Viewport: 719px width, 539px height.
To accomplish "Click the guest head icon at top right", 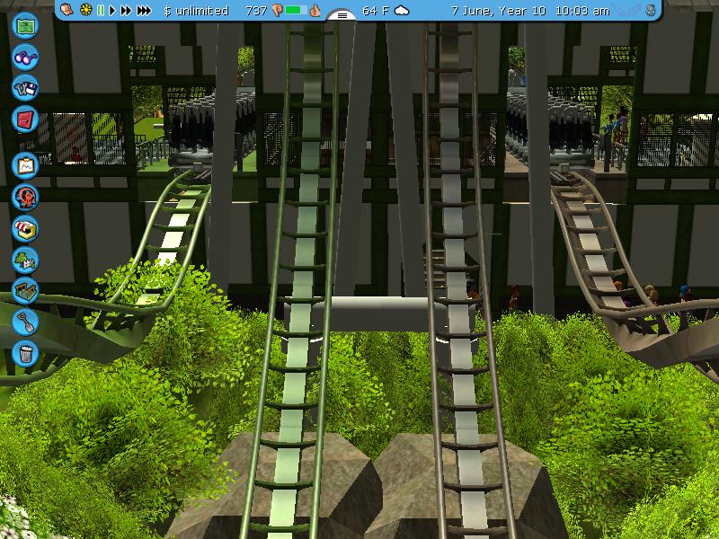I will [651, 10].
